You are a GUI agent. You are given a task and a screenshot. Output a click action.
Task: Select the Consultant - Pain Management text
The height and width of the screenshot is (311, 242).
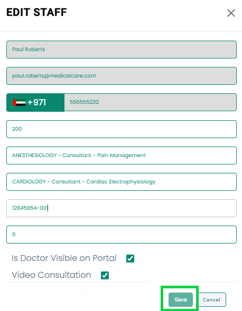pyautogui.click(x=104, y=155)
